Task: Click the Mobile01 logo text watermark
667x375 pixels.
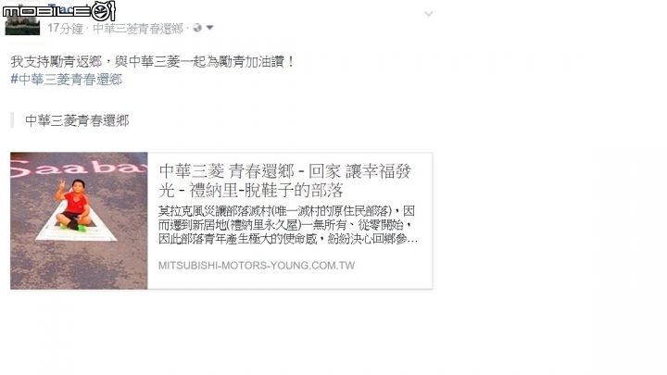Action: (x=47, y=11)
